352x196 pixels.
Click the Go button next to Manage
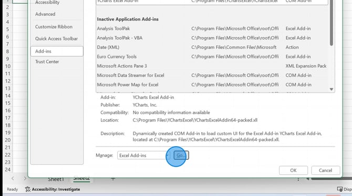click(181, 155)
